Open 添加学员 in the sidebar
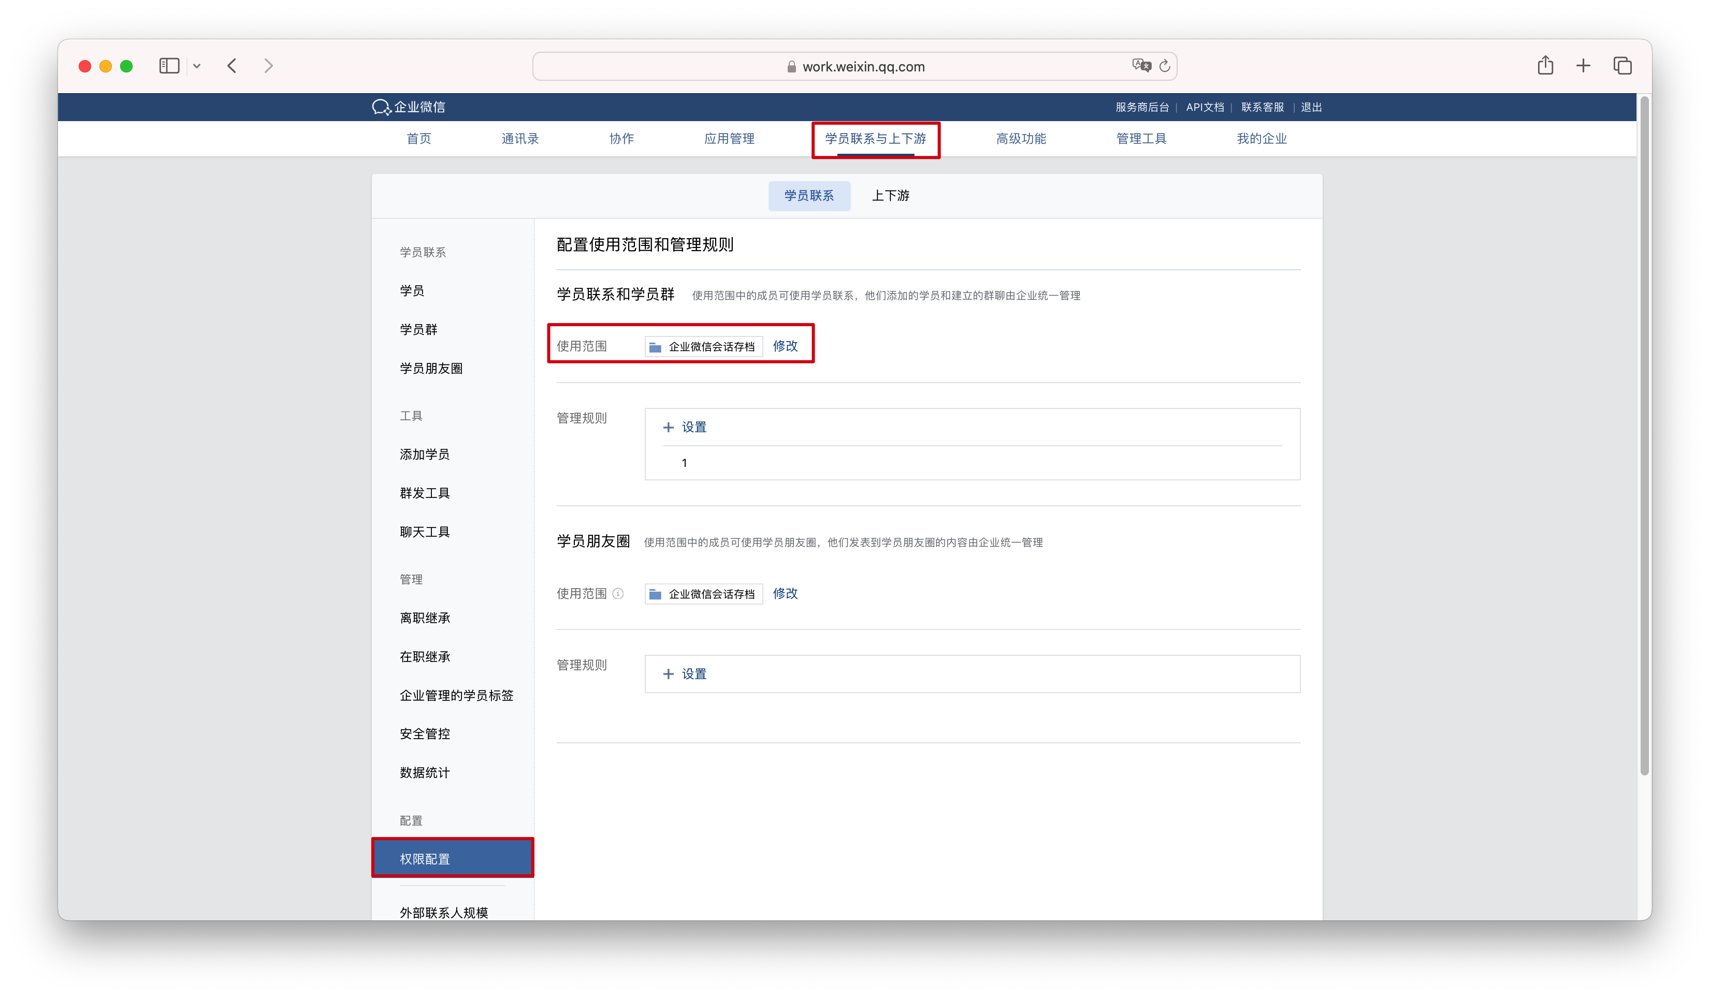 [x=424, y=454]
